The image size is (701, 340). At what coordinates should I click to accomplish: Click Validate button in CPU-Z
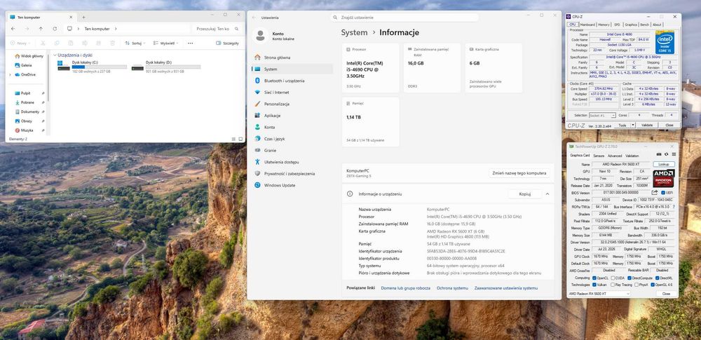(x=647, y=125)
